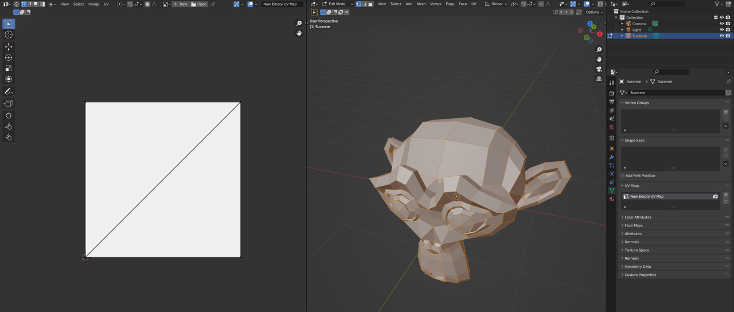The width and height of the screenshot is (734, 312).
Task: Click the red X axis on navigation gizmo
Action: click(x=600, y=34)
